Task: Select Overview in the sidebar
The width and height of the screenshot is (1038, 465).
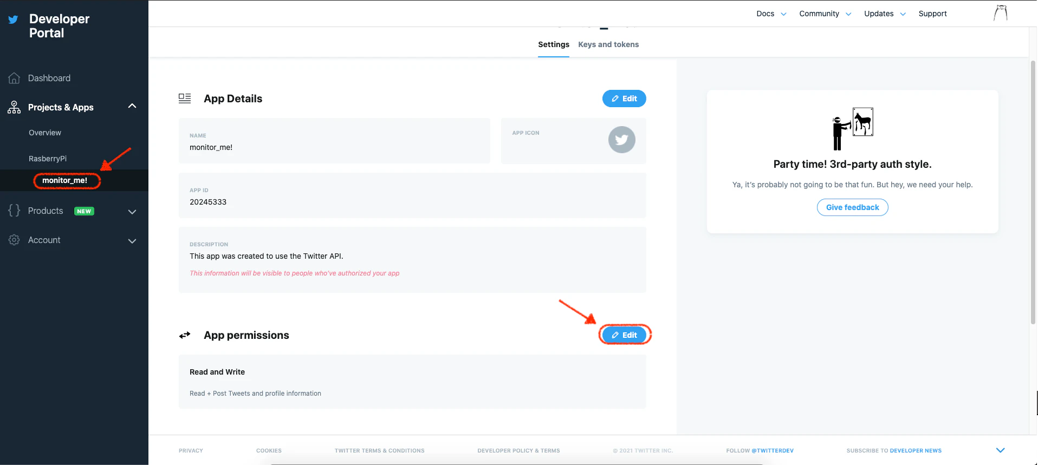Action: pos(45,133)
